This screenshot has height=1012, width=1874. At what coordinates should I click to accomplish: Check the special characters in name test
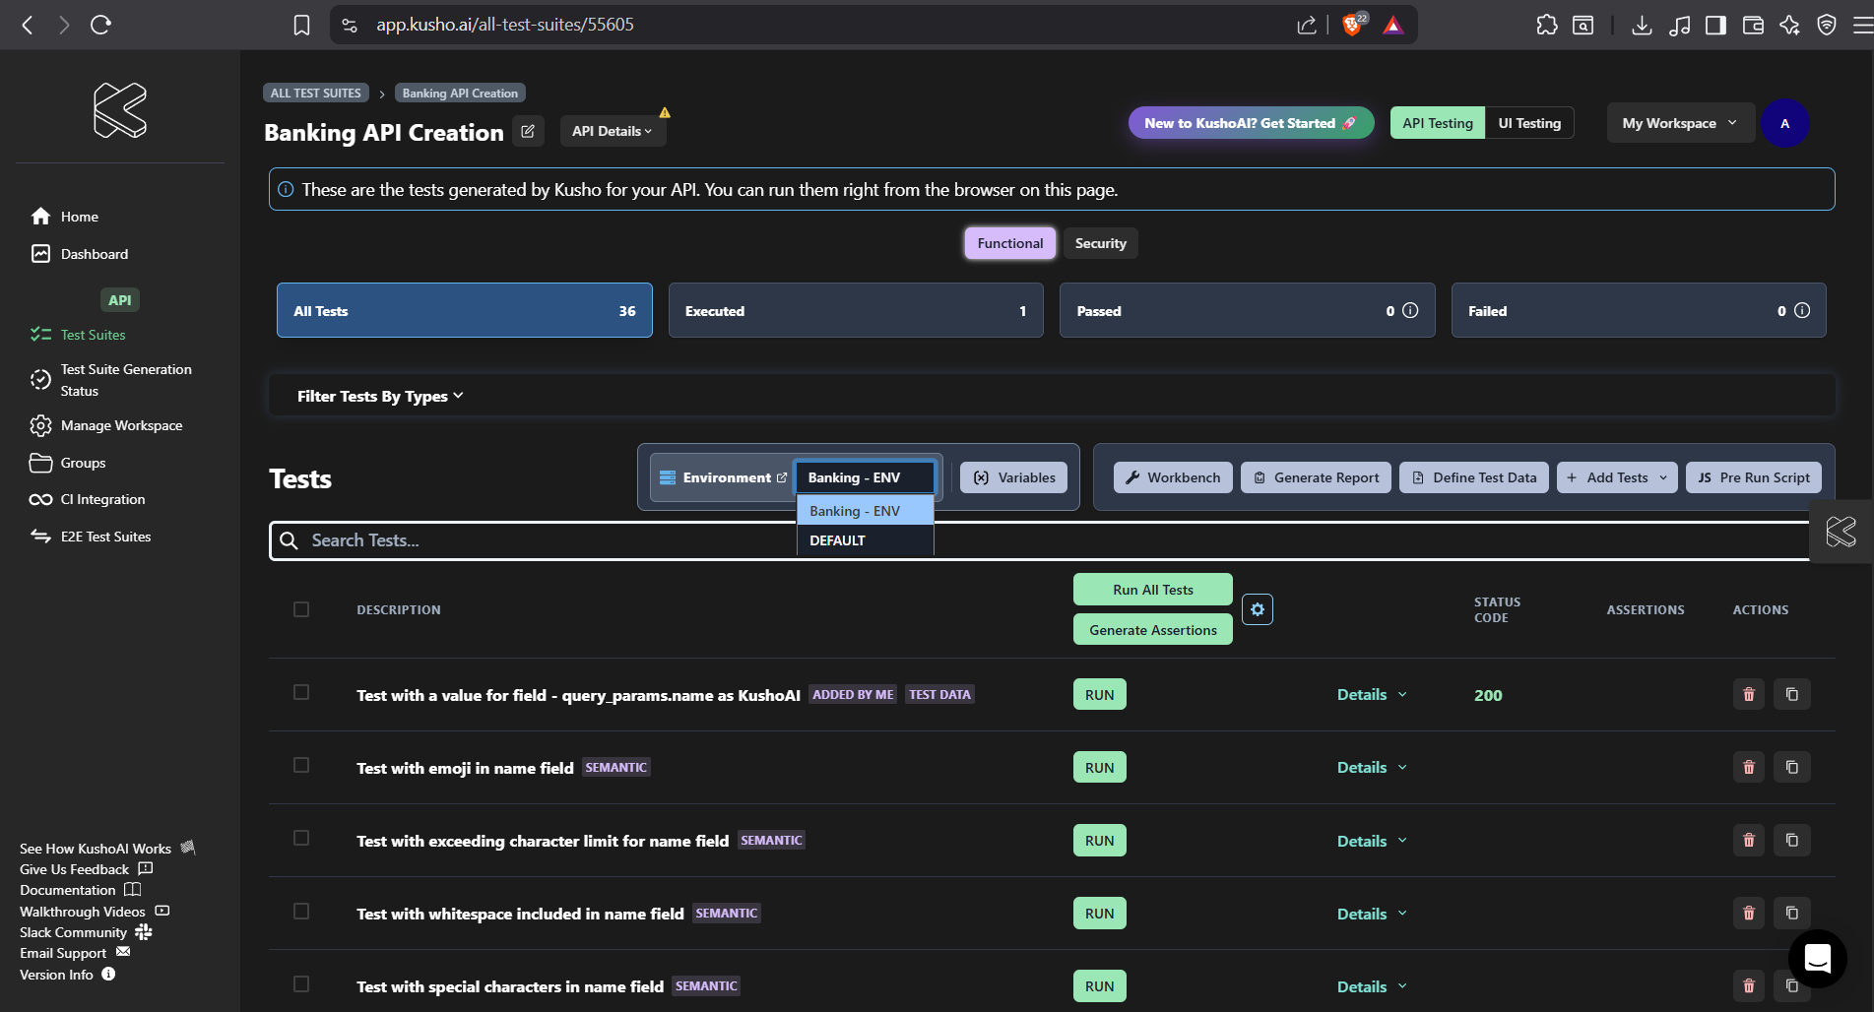[301, 983]
